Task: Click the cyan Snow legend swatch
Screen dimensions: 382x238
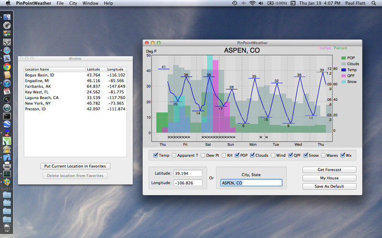Action: (x=343, y=82)
